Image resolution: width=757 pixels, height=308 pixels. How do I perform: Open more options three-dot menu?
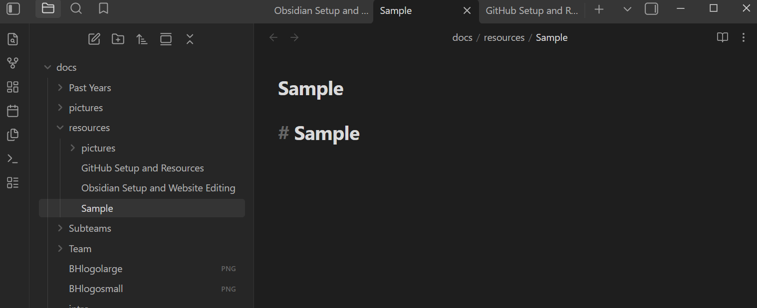pyautogui.click(x=744, y=37)
